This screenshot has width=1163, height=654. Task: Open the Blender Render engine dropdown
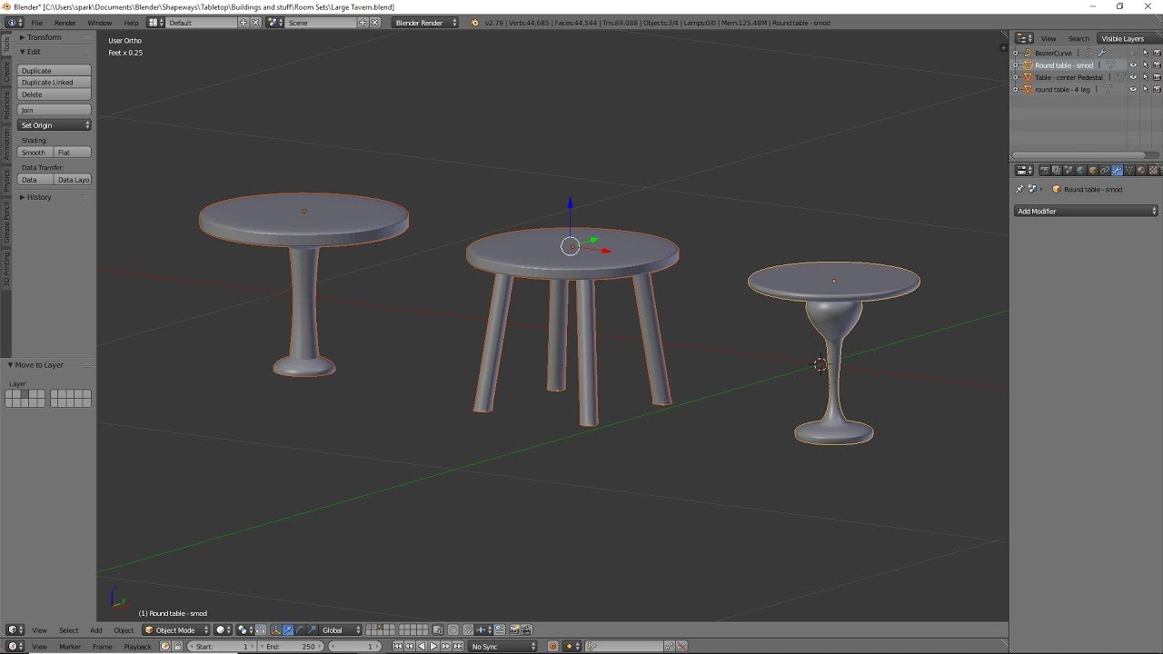tap(425, 22)
